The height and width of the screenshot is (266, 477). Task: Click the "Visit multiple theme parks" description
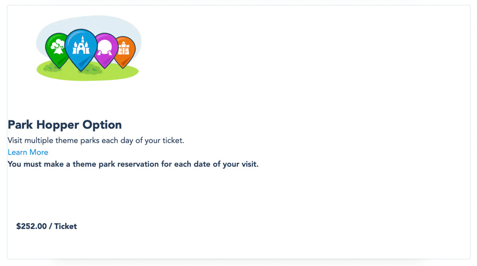[x=96, y=140]
